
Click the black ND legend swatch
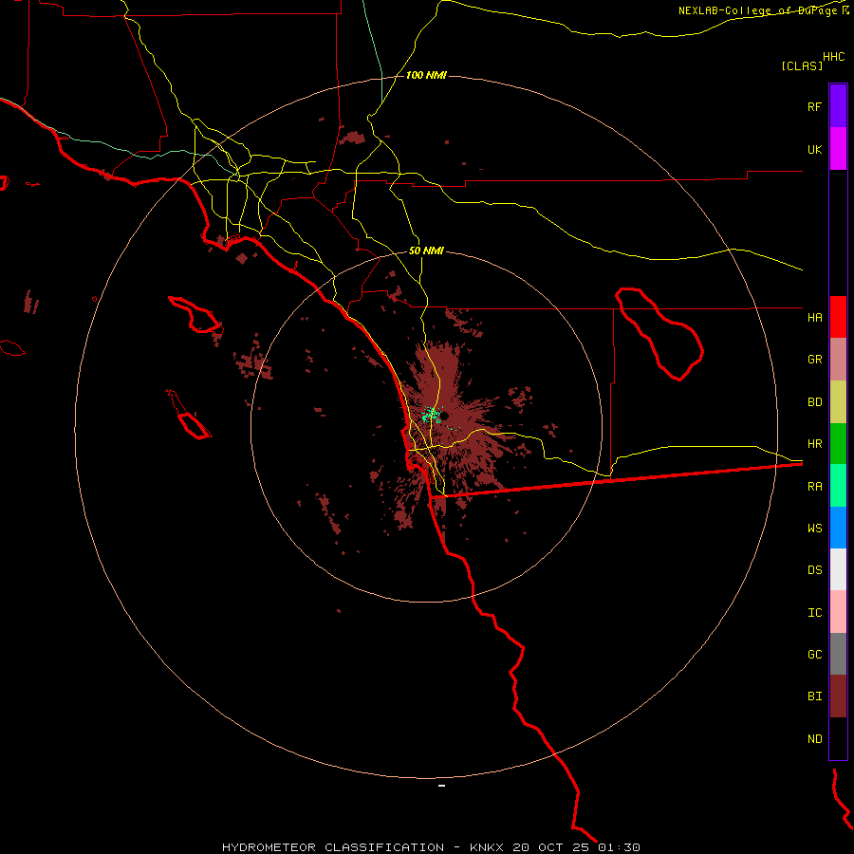838,738
